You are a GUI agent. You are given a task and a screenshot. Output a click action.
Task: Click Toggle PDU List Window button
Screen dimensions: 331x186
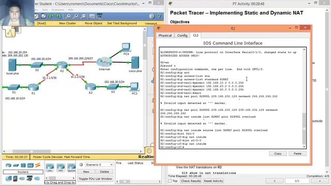click(x=95, y=179)
